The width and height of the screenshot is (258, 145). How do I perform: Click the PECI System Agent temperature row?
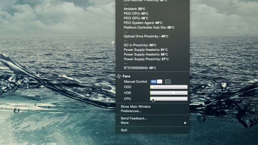(143, 23)
